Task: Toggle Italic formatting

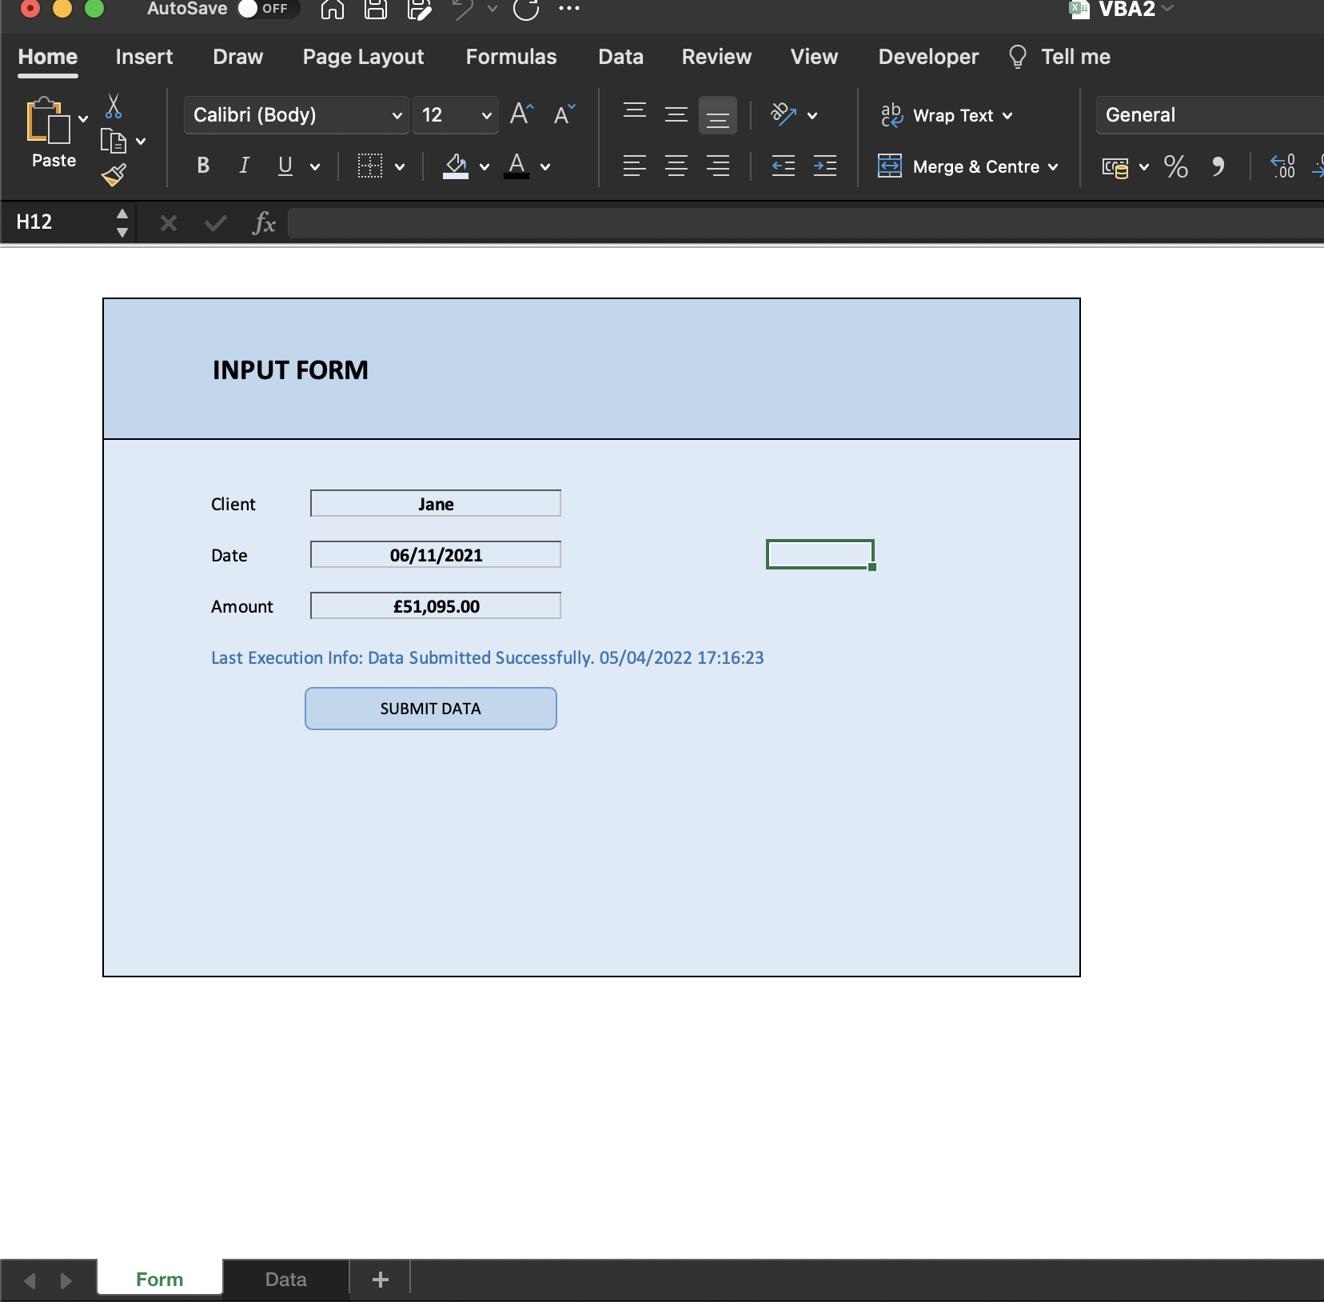Action: click(x=244, y=166)
